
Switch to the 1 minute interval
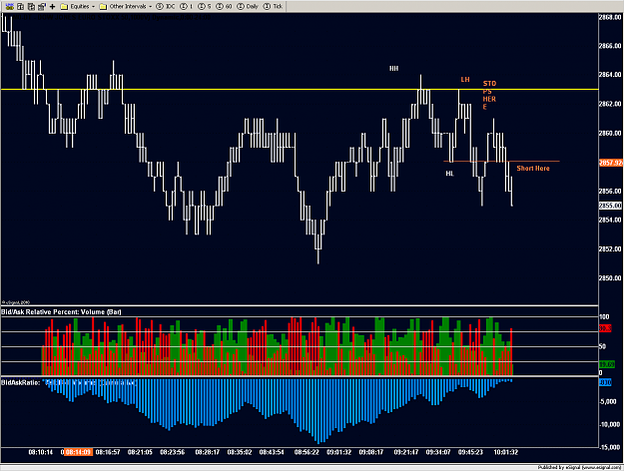pyautogui.click(x=187, y=6)
